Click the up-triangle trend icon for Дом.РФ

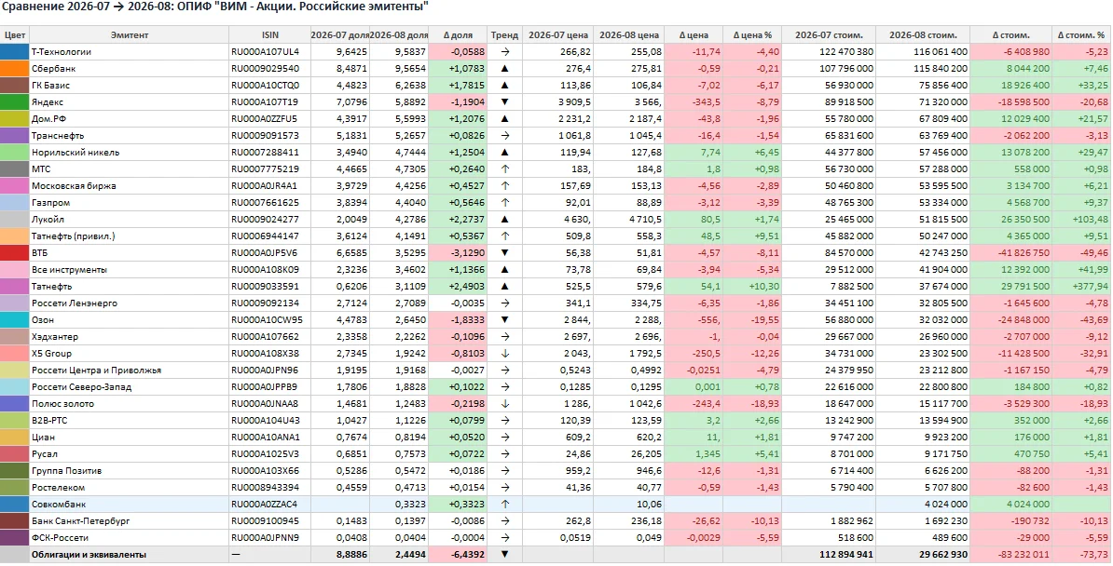[x=504, y=119]
